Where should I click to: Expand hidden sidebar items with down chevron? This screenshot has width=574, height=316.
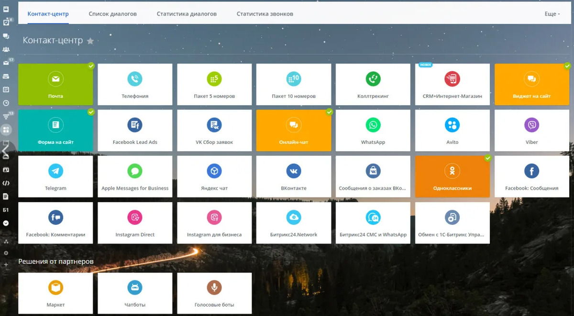coord(6,223)
